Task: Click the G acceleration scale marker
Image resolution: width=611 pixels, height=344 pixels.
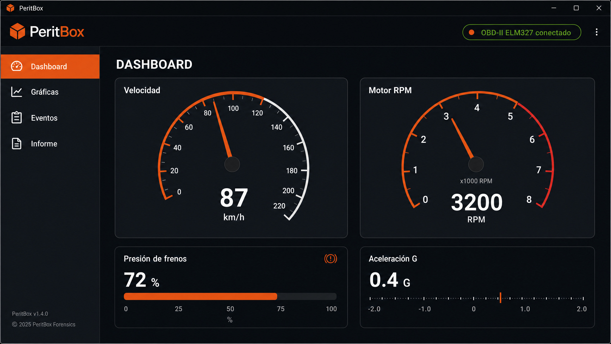Action: (x=500, y=298)
